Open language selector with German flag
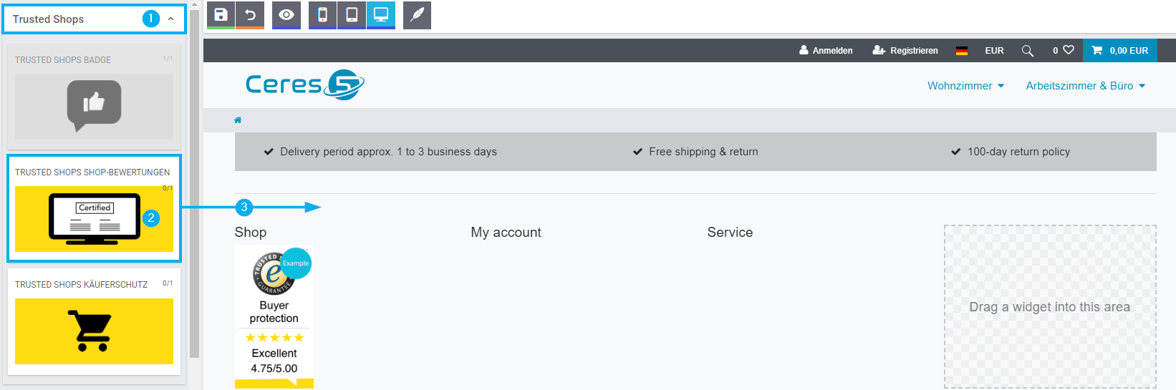The height and width of the screenshot is (390, 1176). coord(962,51)
